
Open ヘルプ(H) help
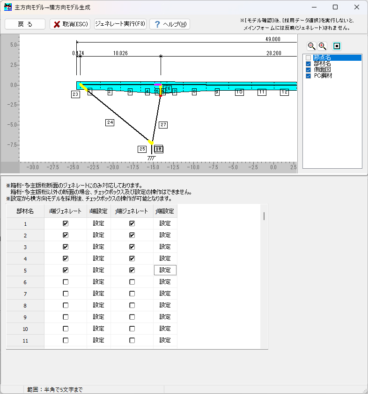pos(169,24)
